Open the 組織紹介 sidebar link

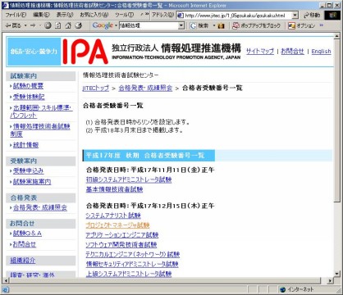point(23,261)
